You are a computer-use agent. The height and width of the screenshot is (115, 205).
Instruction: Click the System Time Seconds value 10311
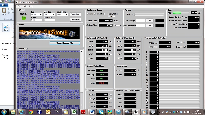click(106, 25)
